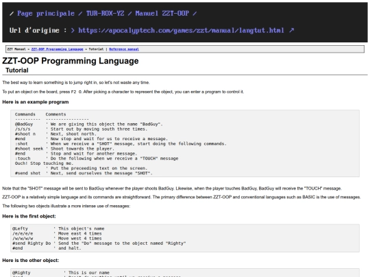Image resolution: width=370 pixels, height=277 pixels.
Task: Click the 'Url d'origine :' label
Action: [x=38, y=30]
